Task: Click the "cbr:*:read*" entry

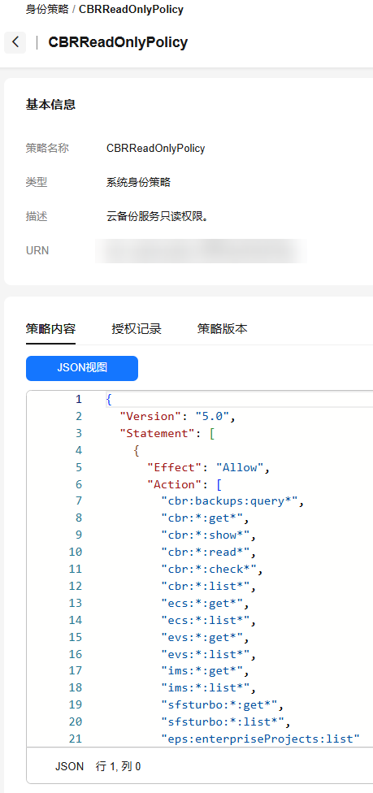Action: point(208,552)
